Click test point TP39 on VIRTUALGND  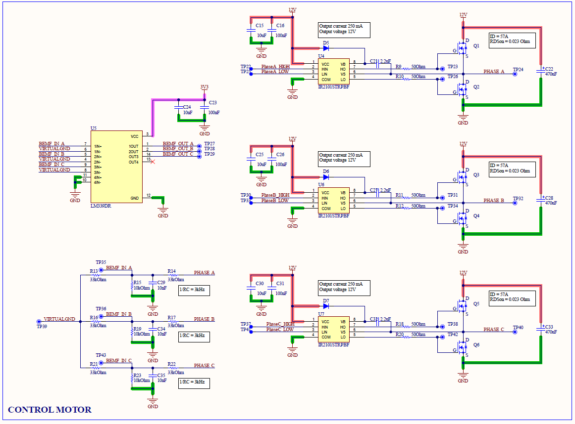click(39, 322)
